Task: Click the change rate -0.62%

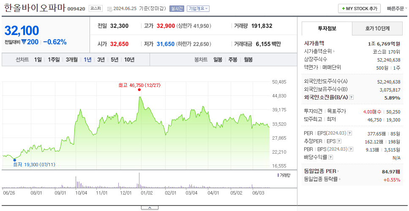Action: coord(55,42)
